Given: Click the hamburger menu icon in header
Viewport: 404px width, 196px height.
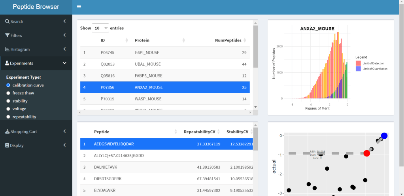Looking at the screenshot, I should pyautogui.click(x=79, y=7).
